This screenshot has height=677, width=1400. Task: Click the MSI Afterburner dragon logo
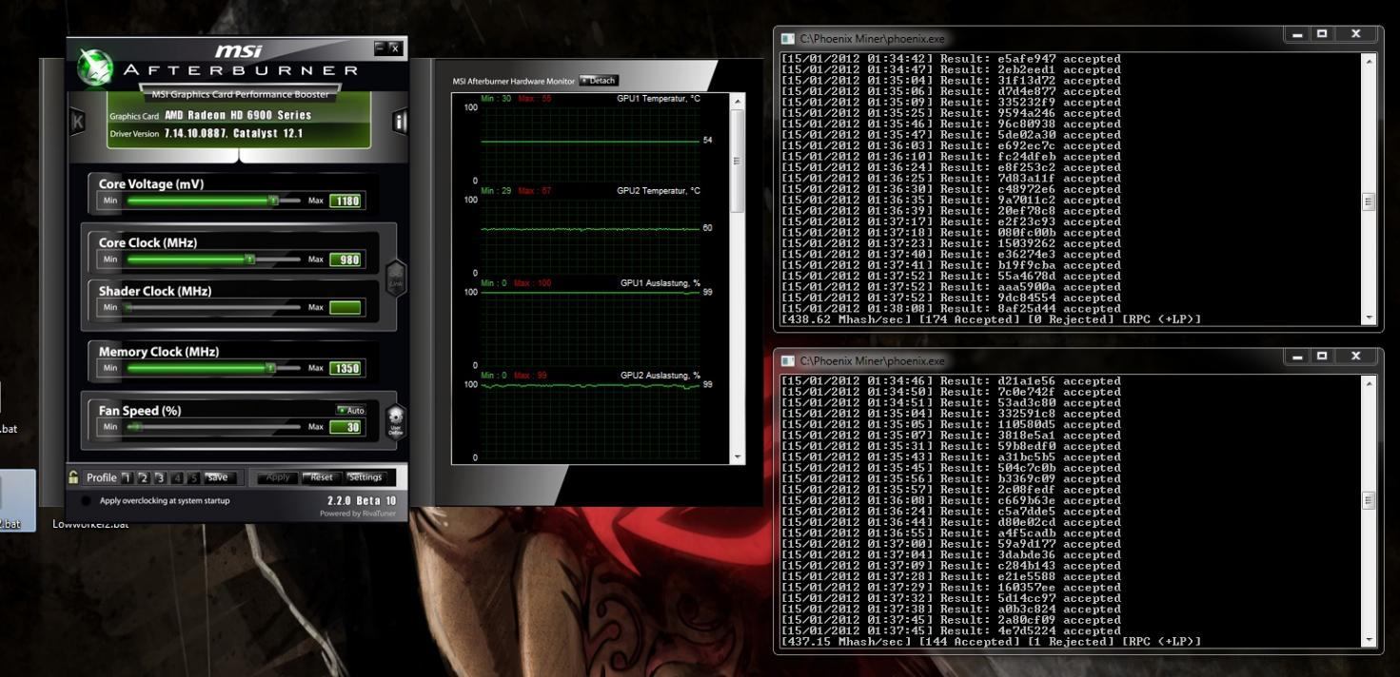coord(95,66)
